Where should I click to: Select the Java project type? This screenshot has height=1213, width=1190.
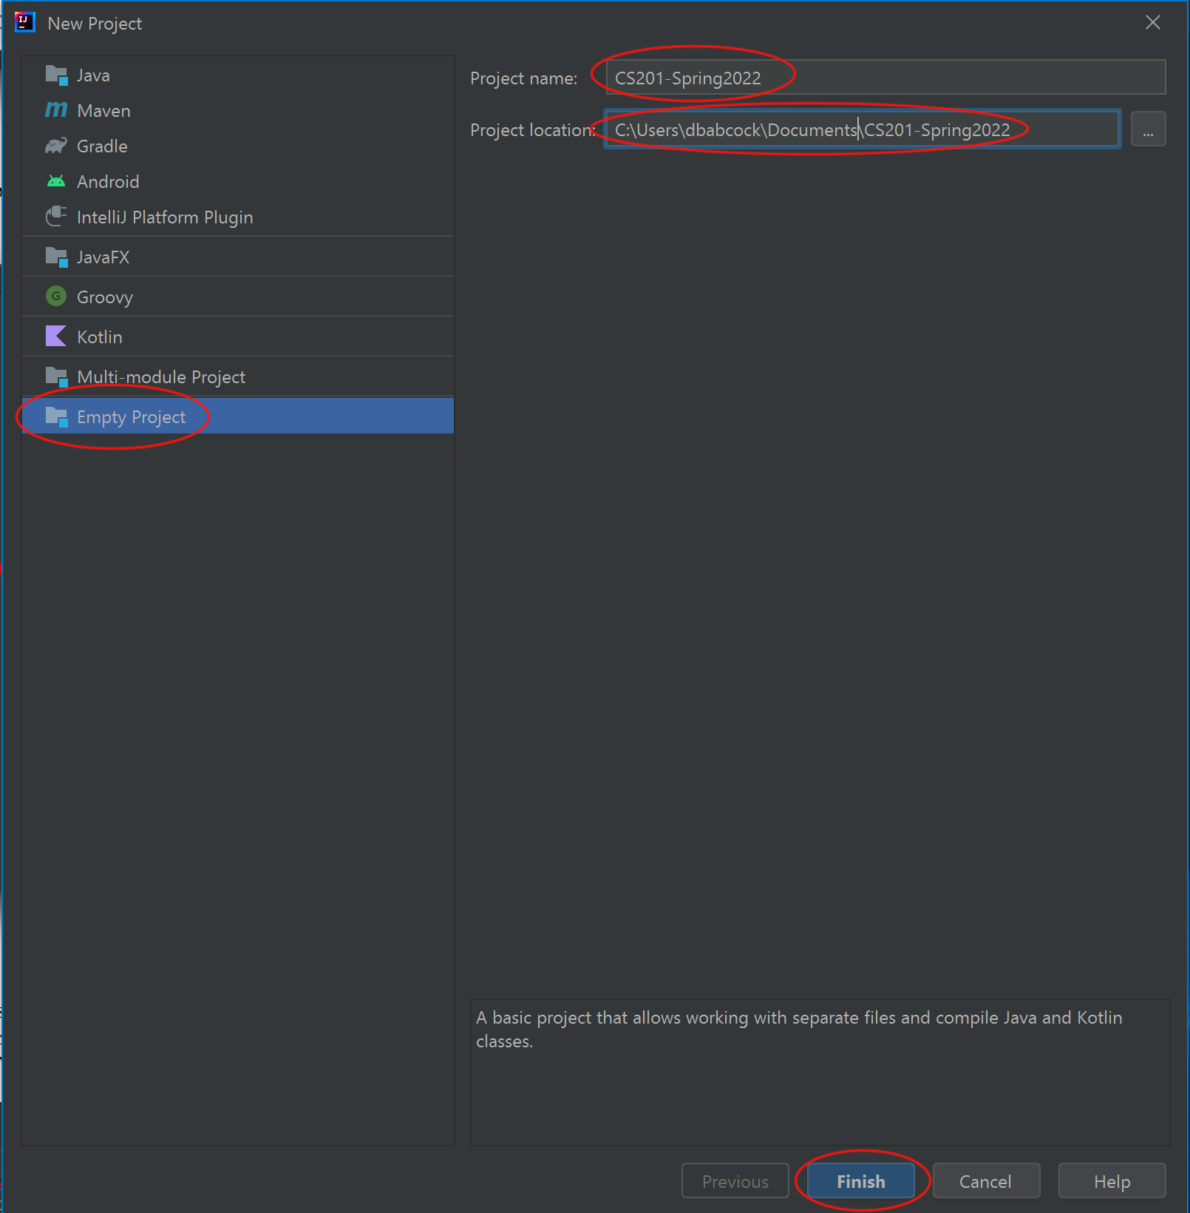pyautogui.click(x=93, y=75)
